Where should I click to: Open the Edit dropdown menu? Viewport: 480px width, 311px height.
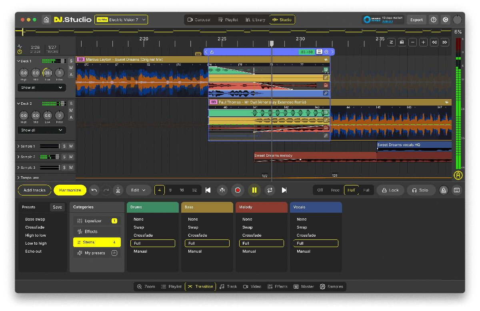[138, 190]
